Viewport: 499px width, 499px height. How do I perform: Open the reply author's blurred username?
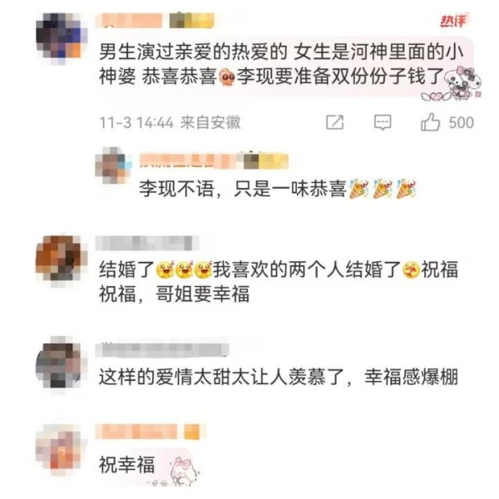coord(190,161)
